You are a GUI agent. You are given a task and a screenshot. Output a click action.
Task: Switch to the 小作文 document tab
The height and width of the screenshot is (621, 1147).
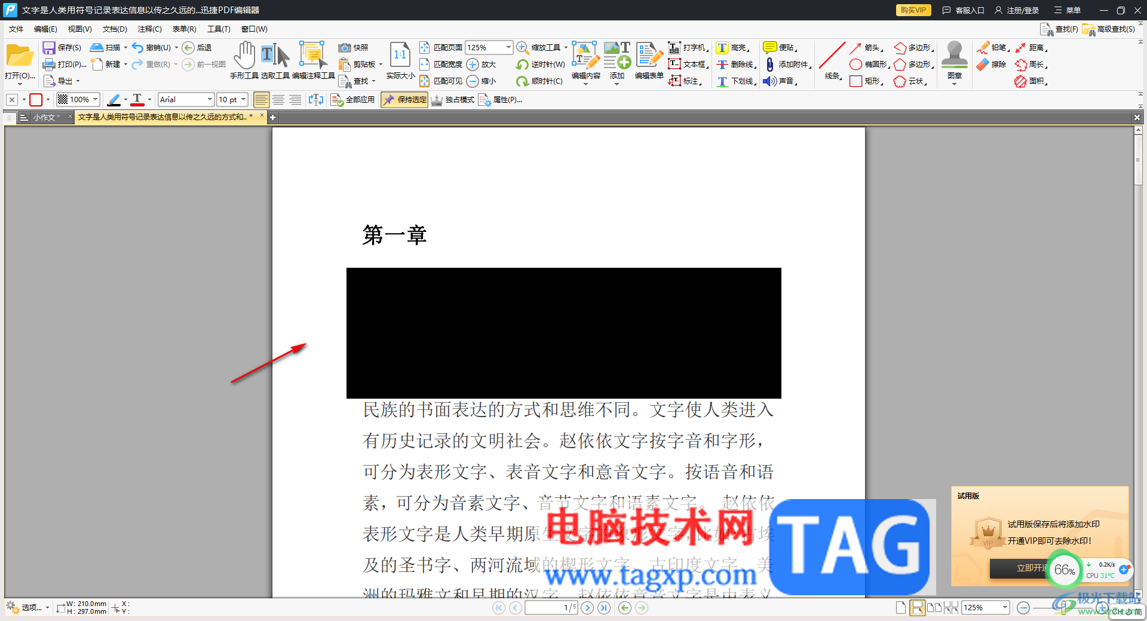tap(47, 117)
